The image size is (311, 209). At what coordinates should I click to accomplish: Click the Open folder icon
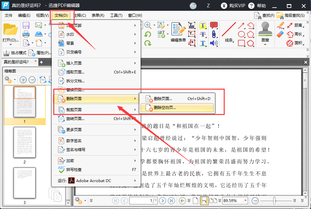[x=10, y=29]
